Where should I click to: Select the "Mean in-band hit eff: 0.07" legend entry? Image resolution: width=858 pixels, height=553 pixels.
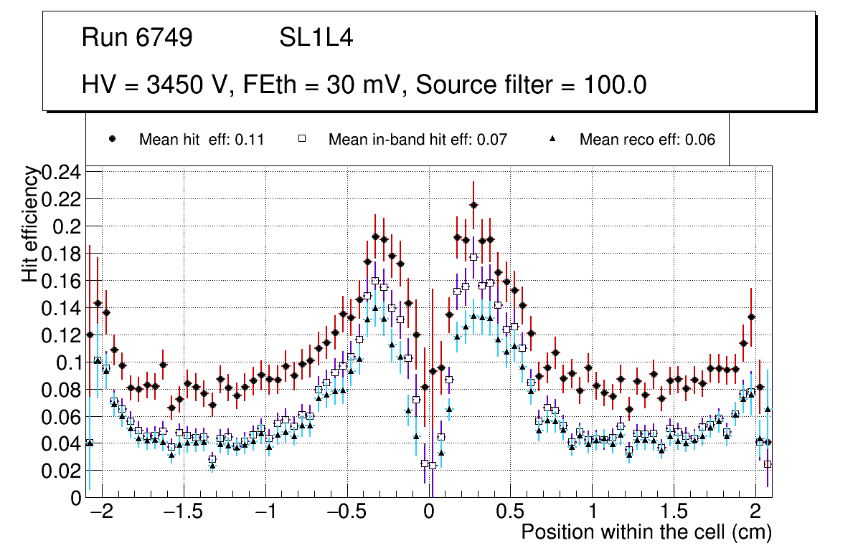pos(418,140)
